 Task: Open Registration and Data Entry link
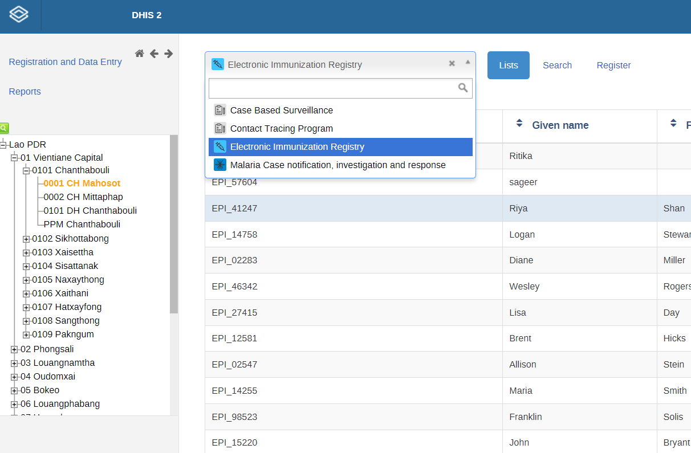(x=66, y=62)
